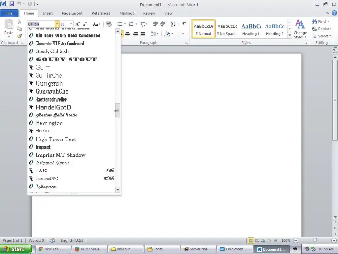Click the Cut scissors icon
The width and height of the screenshot is (338, 254).
click(x=19, y=21)
